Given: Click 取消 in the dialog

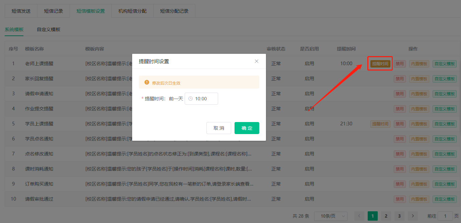Looking at the screenshot, I should tap(219, 128).
